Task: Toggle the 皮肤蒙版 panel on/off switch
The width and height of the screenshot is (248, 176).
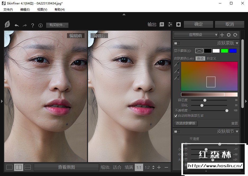Action: point(177,43)
